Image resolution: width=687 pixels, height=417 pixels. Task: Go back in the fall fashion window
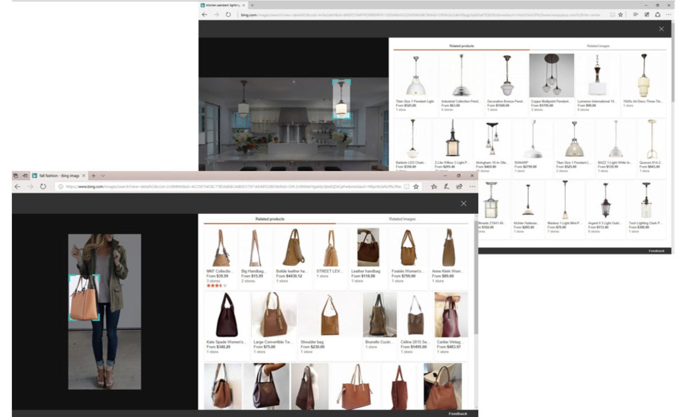[x=17, y=186]
